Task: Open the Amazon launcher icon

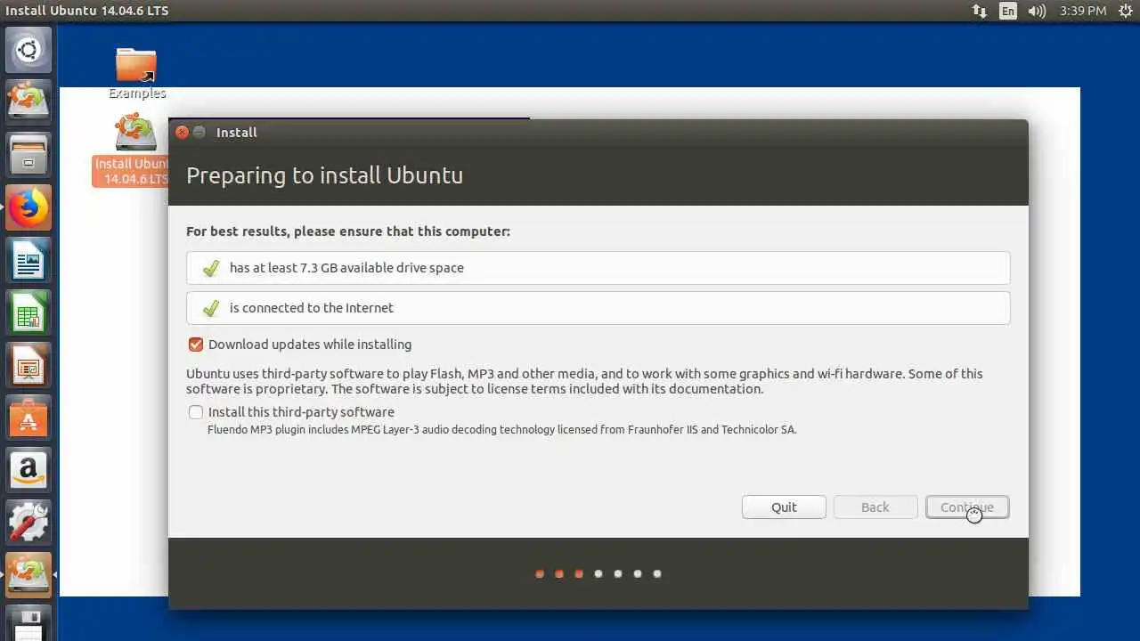Action: pos(28,471)
